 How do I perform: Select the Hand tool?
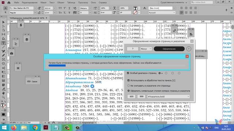(3, 93)
